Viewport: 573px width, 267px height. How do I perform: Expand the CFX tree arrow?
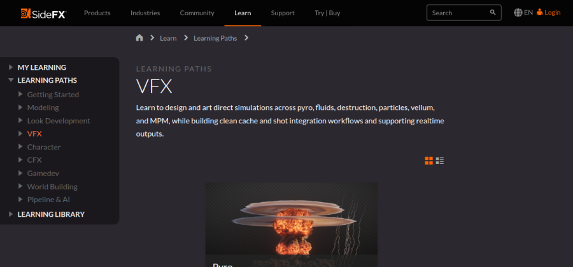tap(20, 160)
